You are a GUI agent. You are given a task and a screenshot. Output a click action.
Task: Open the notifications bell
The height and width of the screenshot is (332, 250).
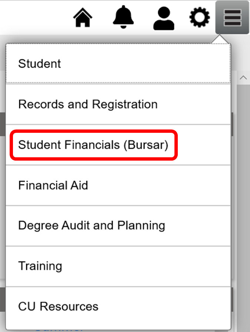[x=123, y=17]
